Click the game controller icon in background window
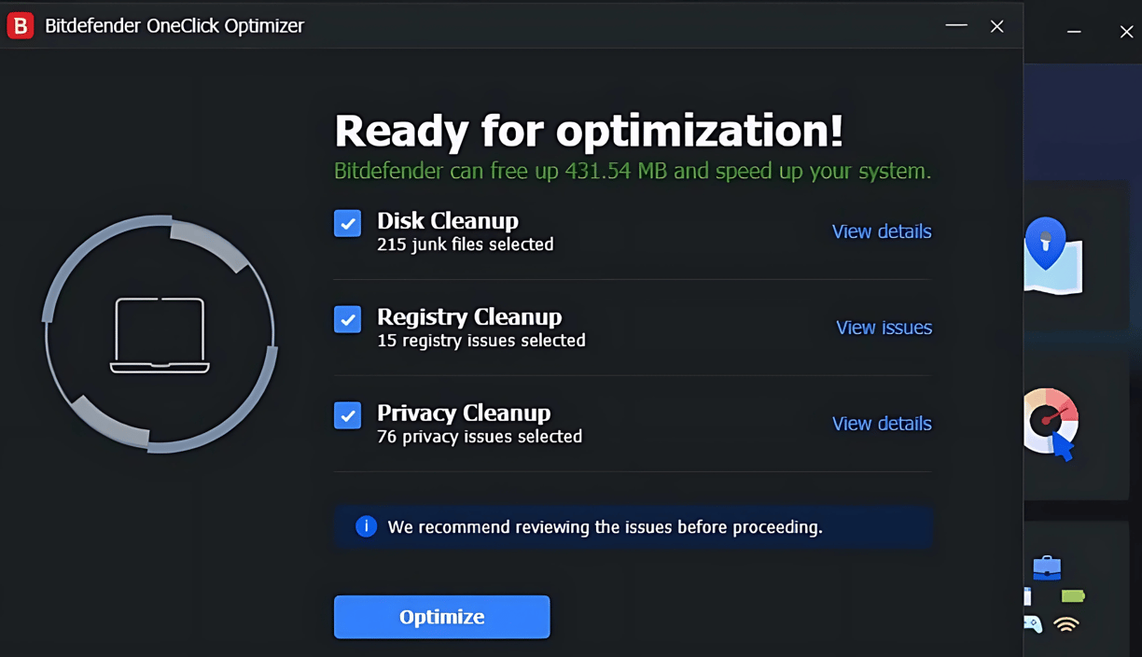1142x657 pixels. pyautogui.click(x=1032, y=623)
